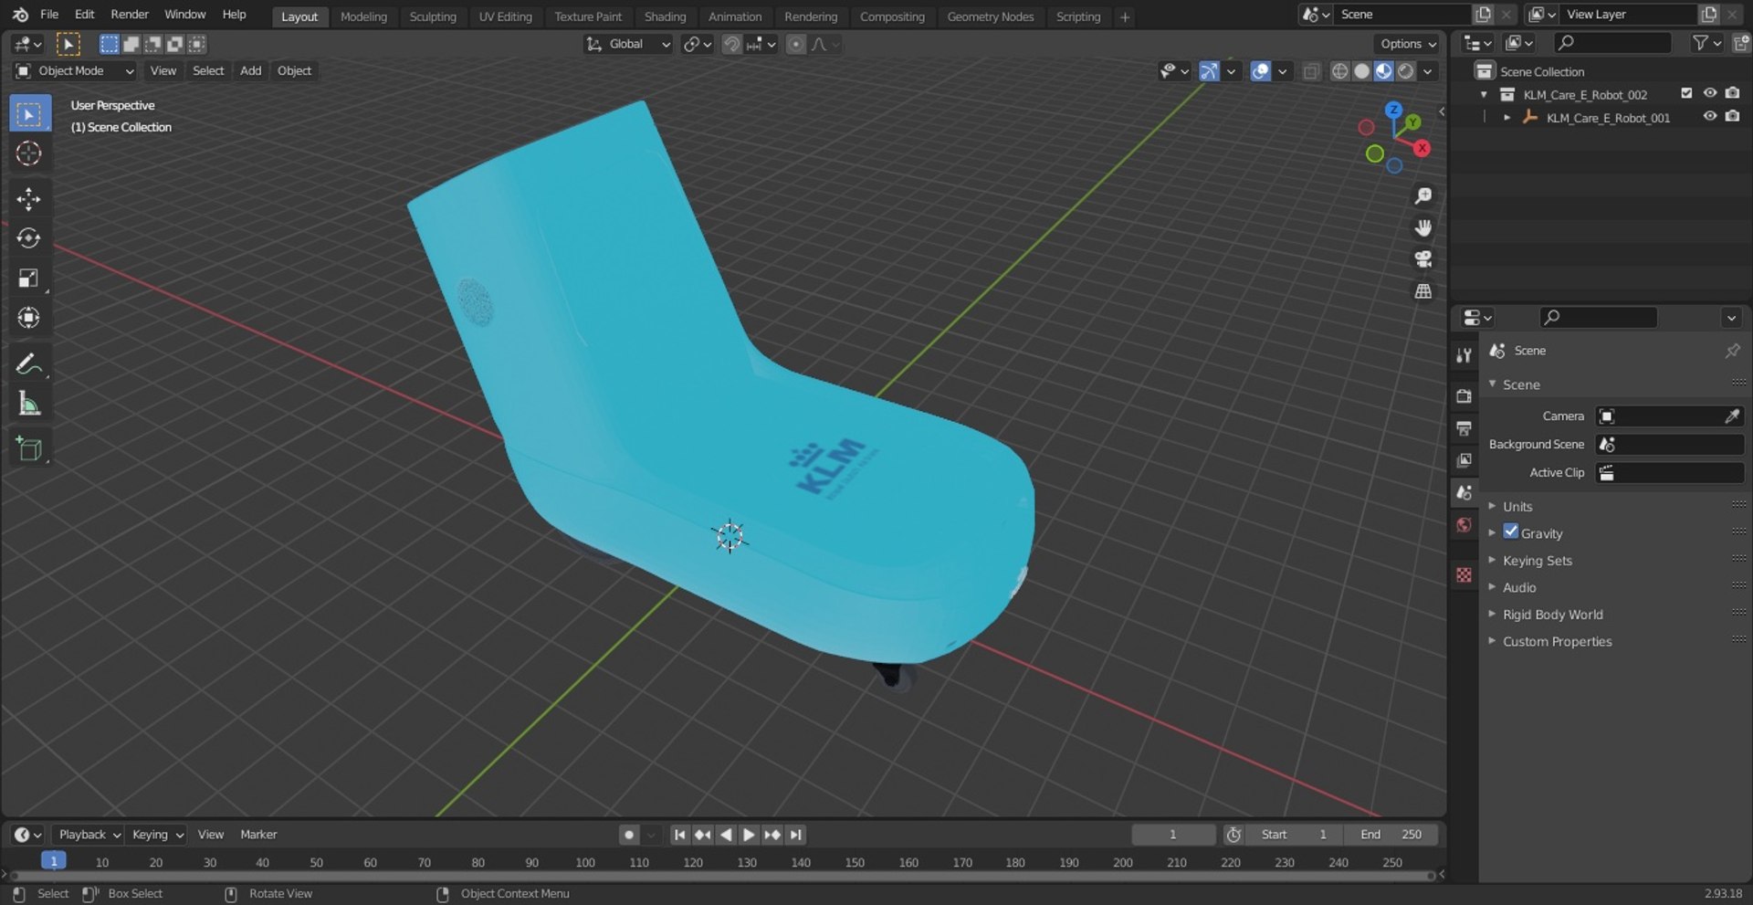Switch to solid viewport shading
Image resolution: width=1753 pixels, height=905 pixels.
pos(1361,71)
